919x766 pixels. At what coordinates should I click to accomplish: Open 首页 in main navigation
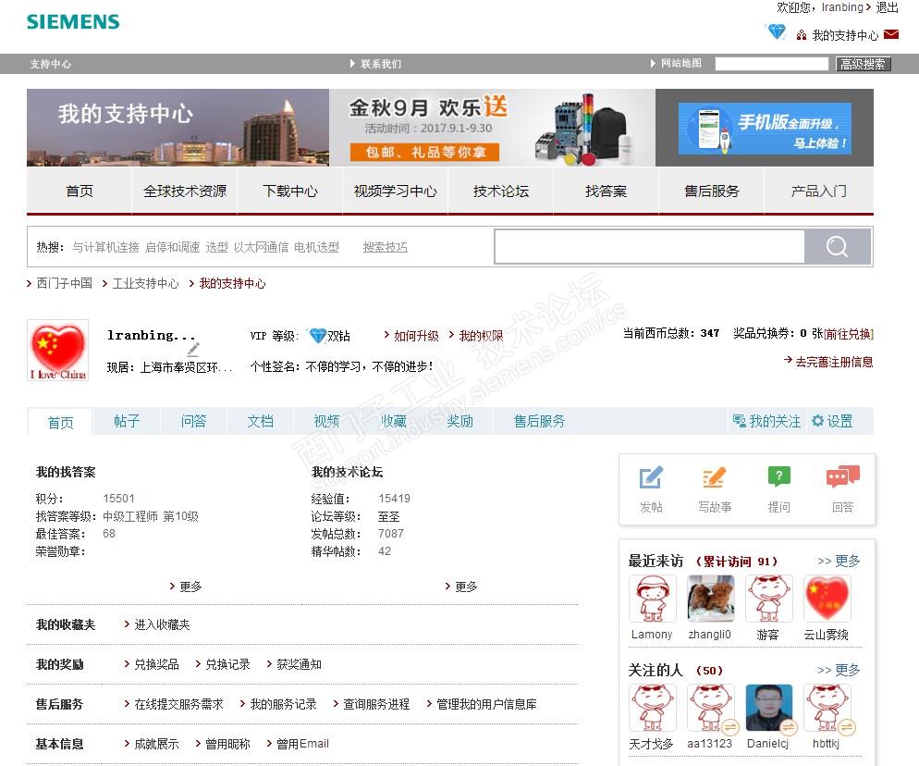tap(80, 191)
